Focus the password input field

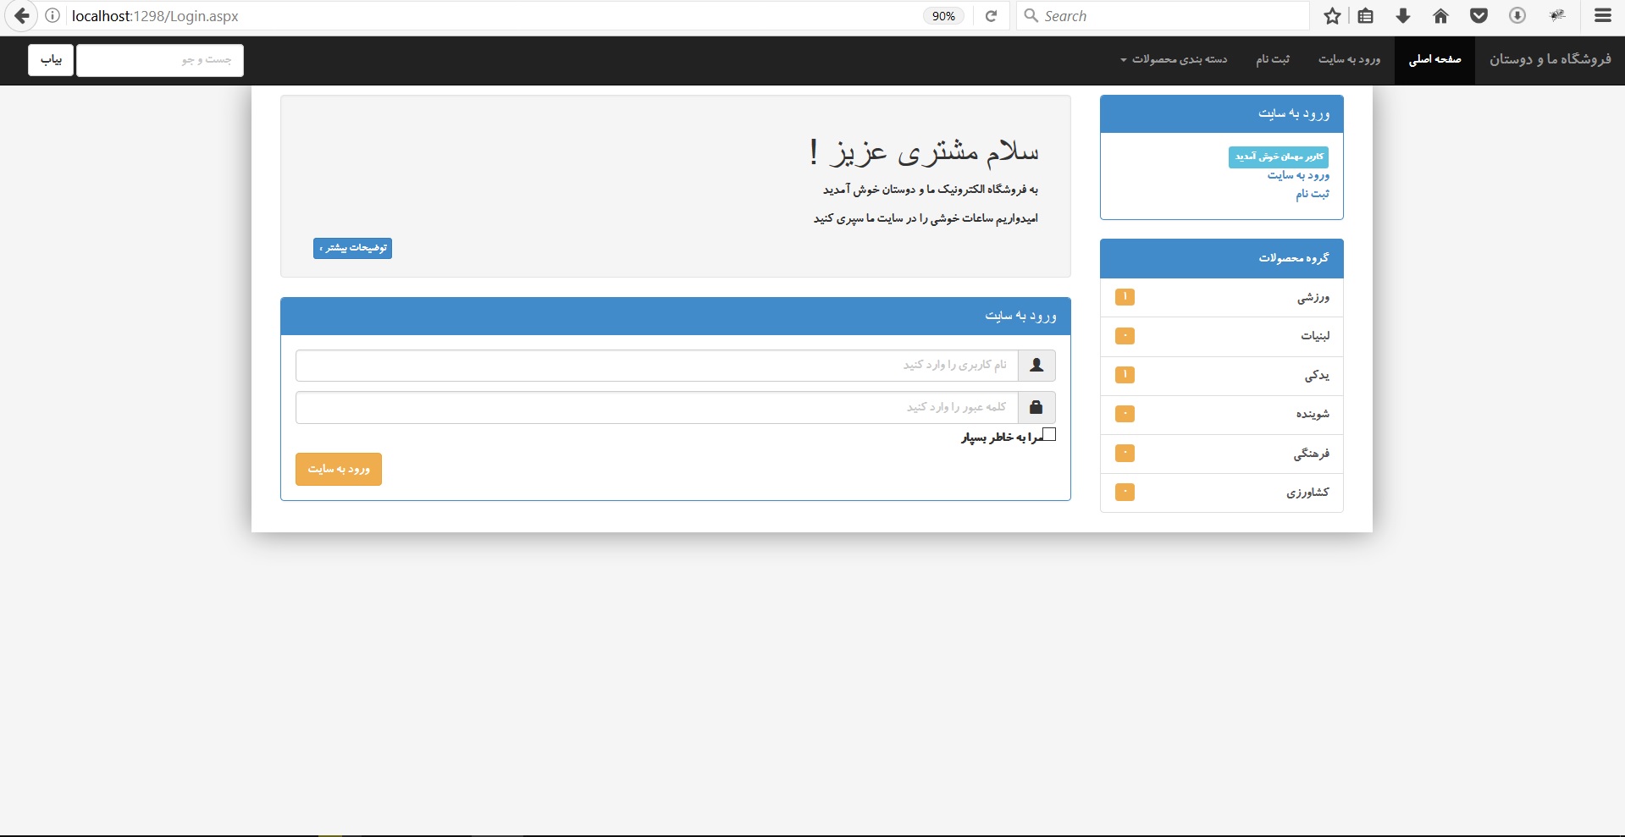[x=657, y=408]
